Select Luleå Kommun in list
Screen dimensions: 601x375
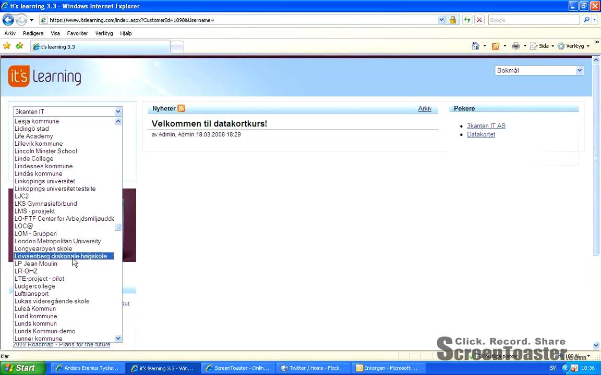(64, 308)
